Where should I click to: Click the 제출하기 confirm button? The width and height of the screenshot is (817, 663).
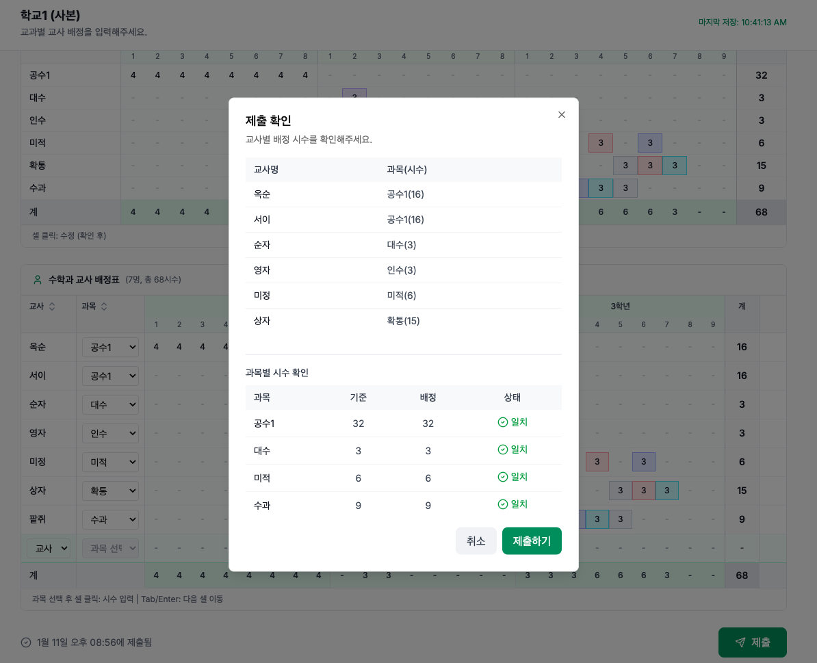(532, 541)
